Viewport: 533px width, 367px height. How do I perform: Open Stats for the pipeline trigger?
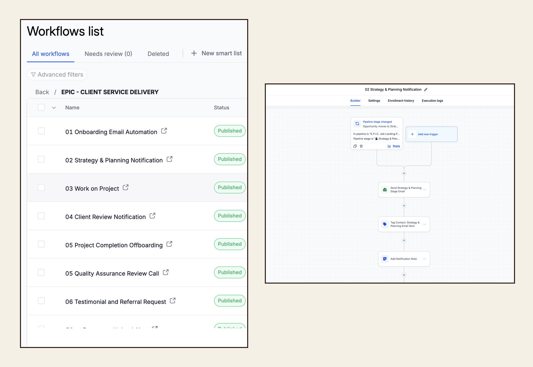coord(394,146)
